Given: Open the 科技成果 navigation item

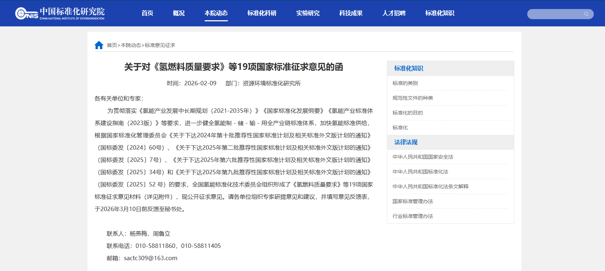Looking at the screenshot, I should pos(351,13).
